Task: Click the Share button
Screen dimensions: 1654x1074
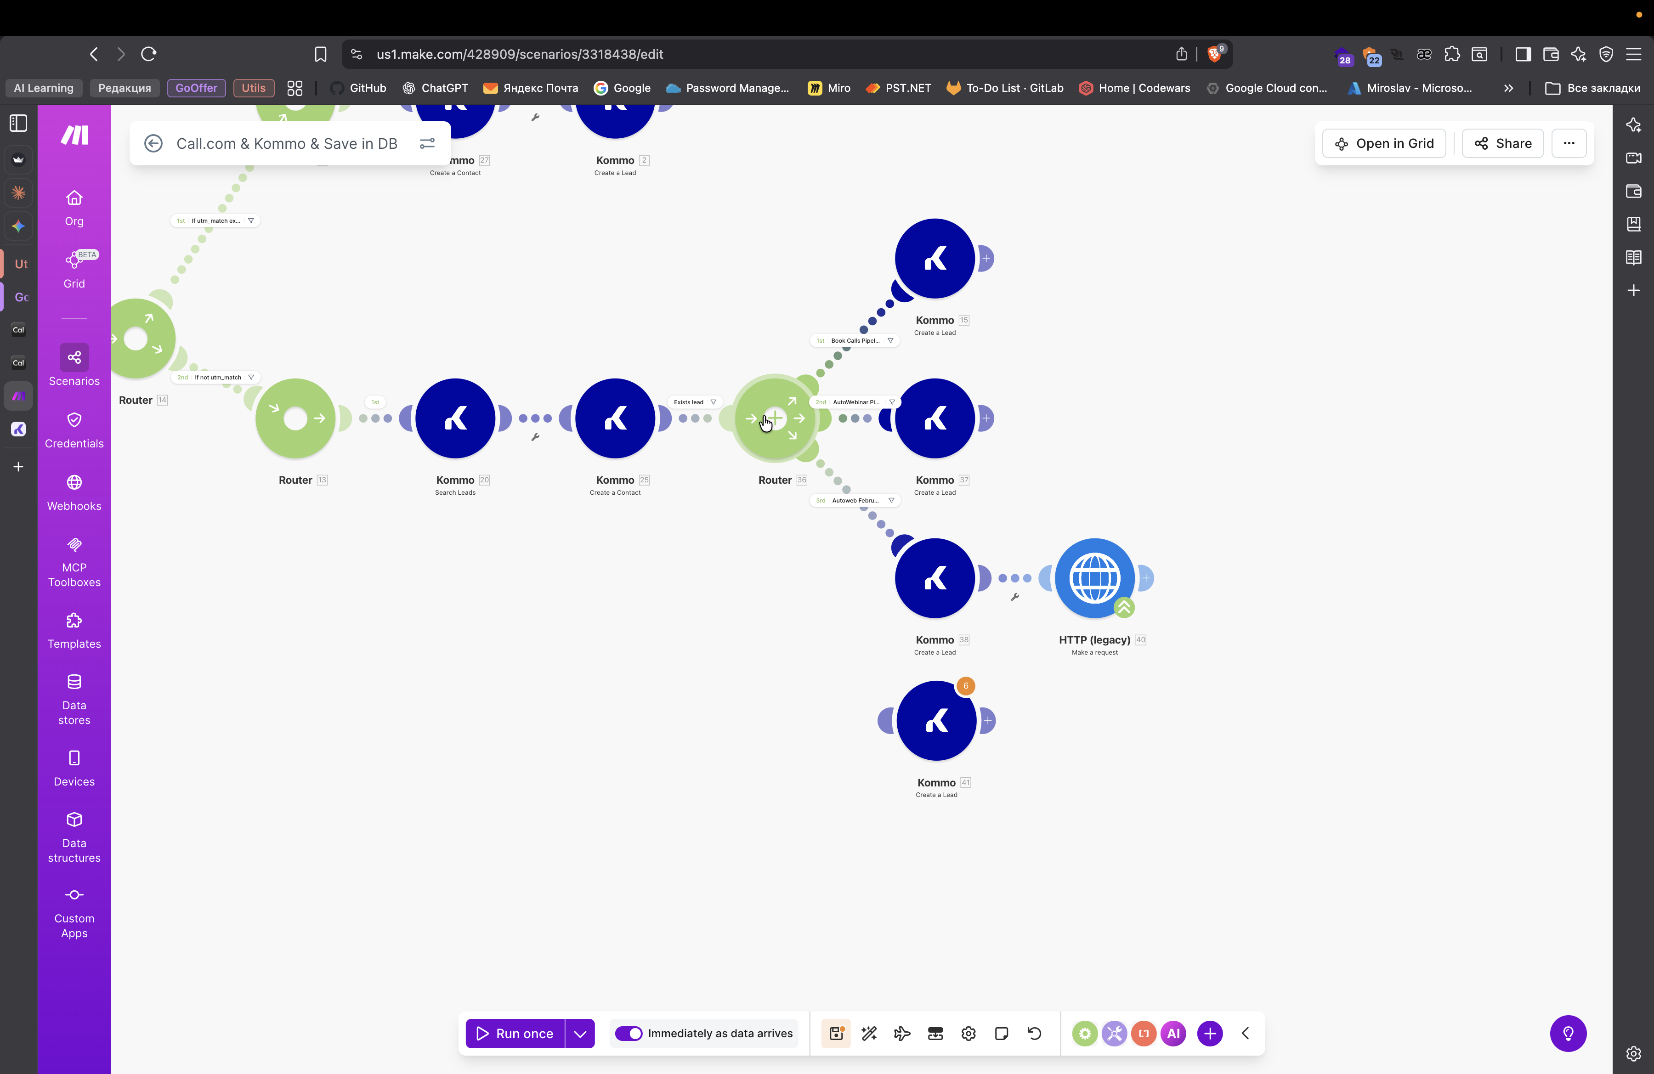Action: [1502, 143]
